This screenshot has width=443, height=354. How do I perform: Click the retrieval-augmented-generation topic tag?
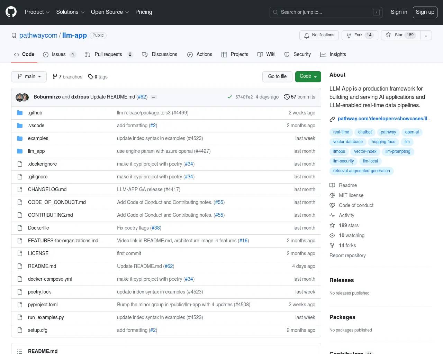(361, 171)
